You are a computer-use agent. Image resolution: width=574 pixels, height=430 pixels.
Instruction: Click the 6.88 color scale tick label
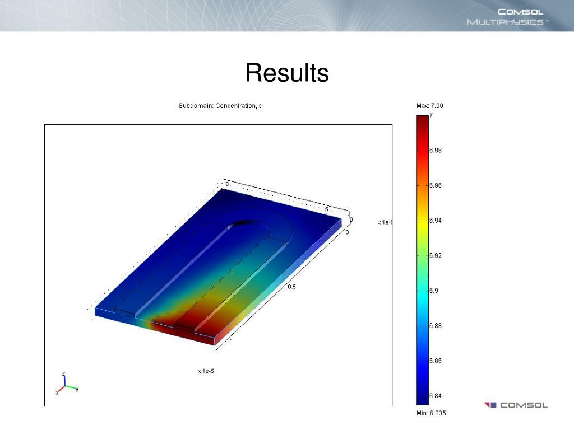click(435, 326)
